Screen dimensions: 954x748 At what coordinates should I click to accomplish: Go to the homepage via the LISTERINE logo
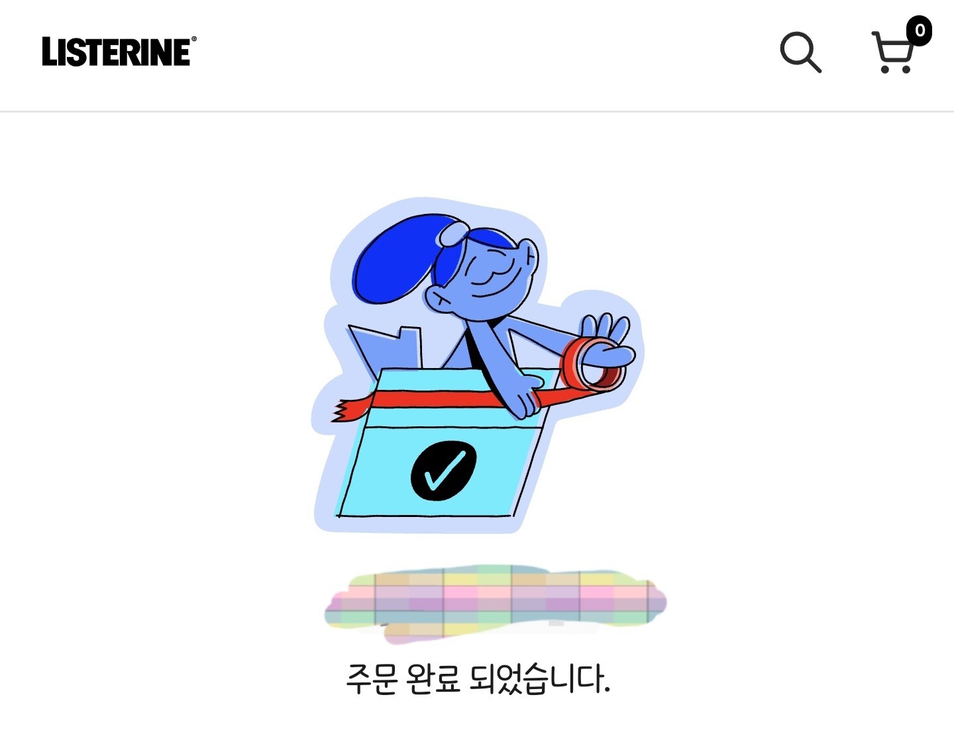116,52
